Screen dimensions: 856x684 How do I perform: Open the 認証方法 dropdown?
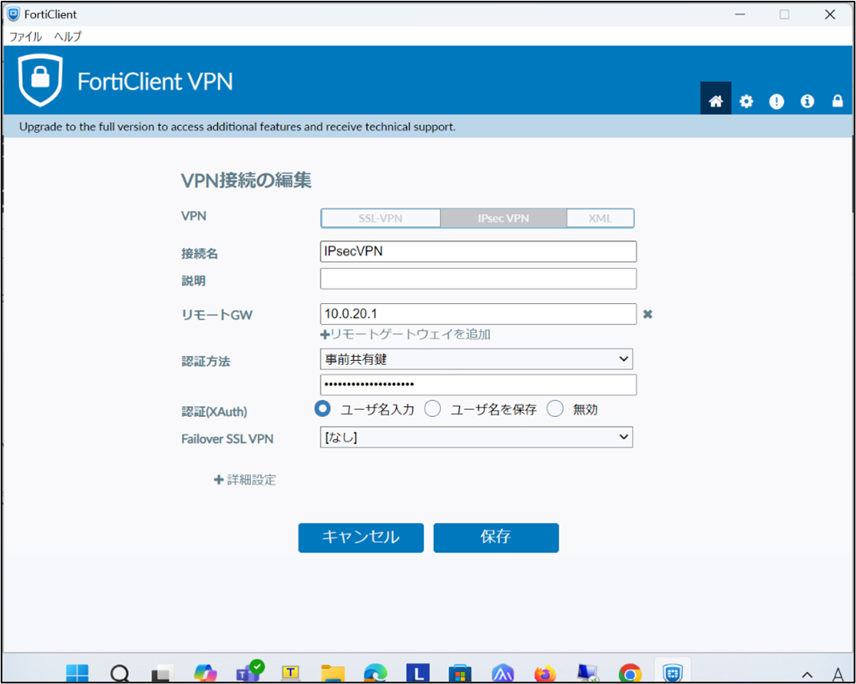tap(477, 359)
